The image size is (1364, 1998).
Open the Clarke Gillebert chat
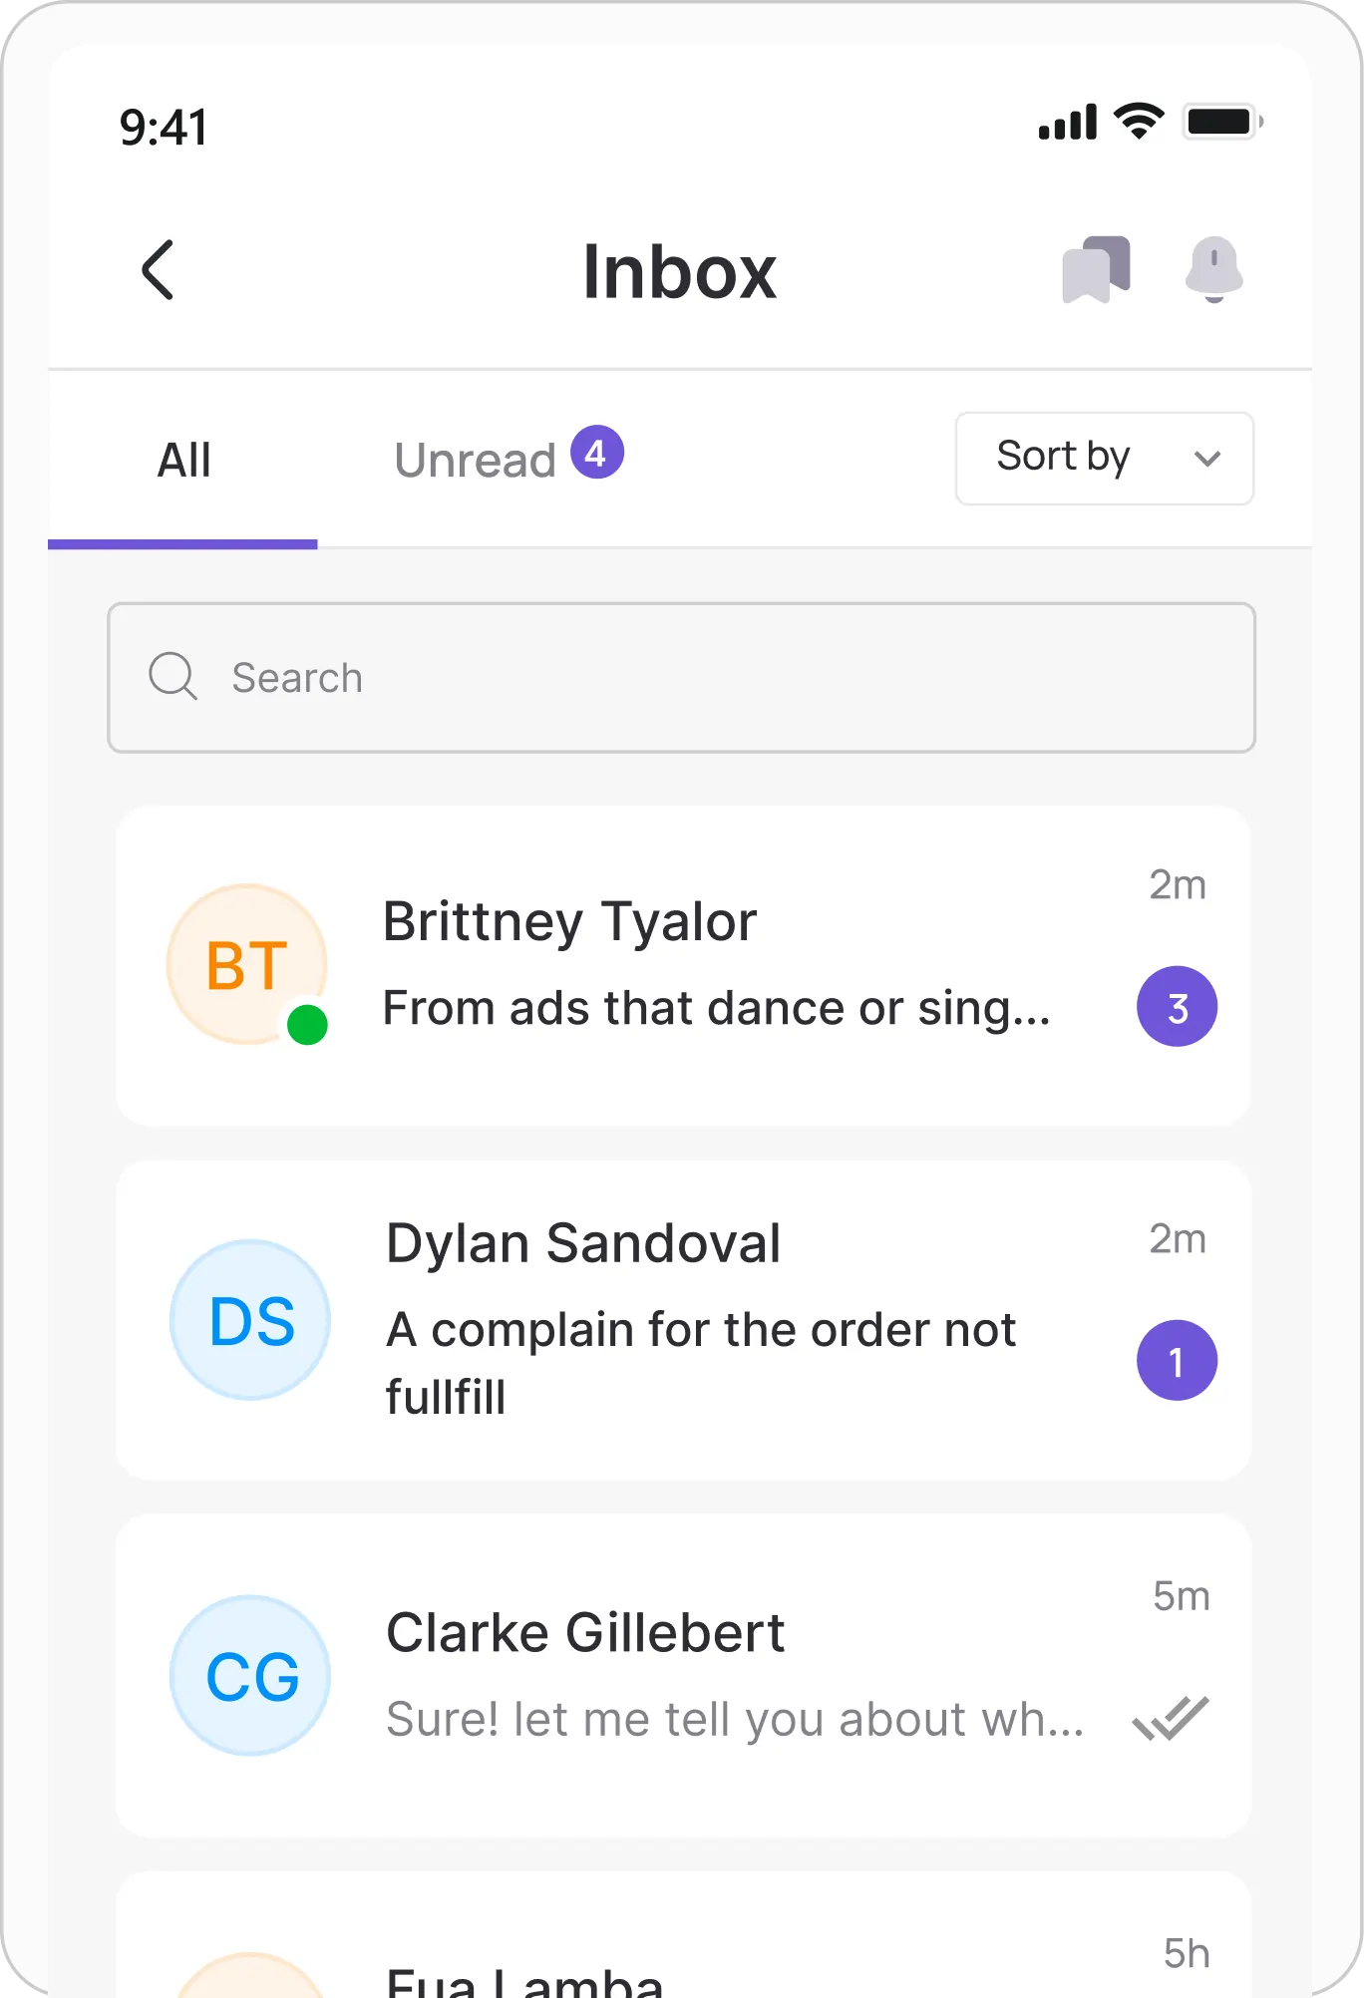tap(698, 1675)
